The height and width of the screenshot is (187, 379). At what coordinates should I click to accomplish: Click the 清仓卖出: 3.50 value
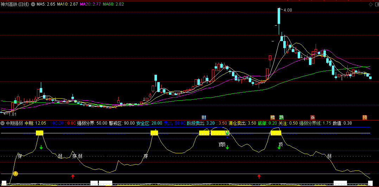tap(242, 123)
